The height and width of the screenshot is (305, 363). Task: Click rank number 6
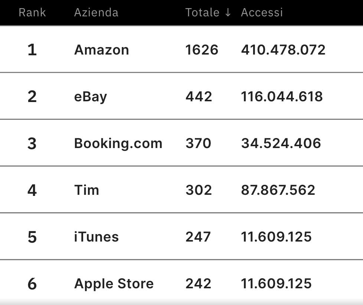pos(32,283)
